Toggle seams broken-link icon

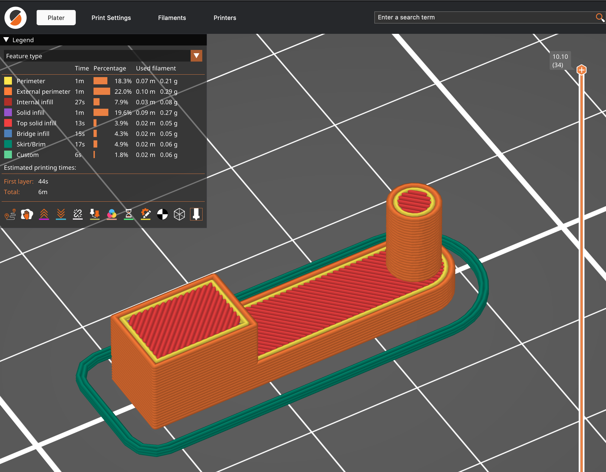(78, 214)
